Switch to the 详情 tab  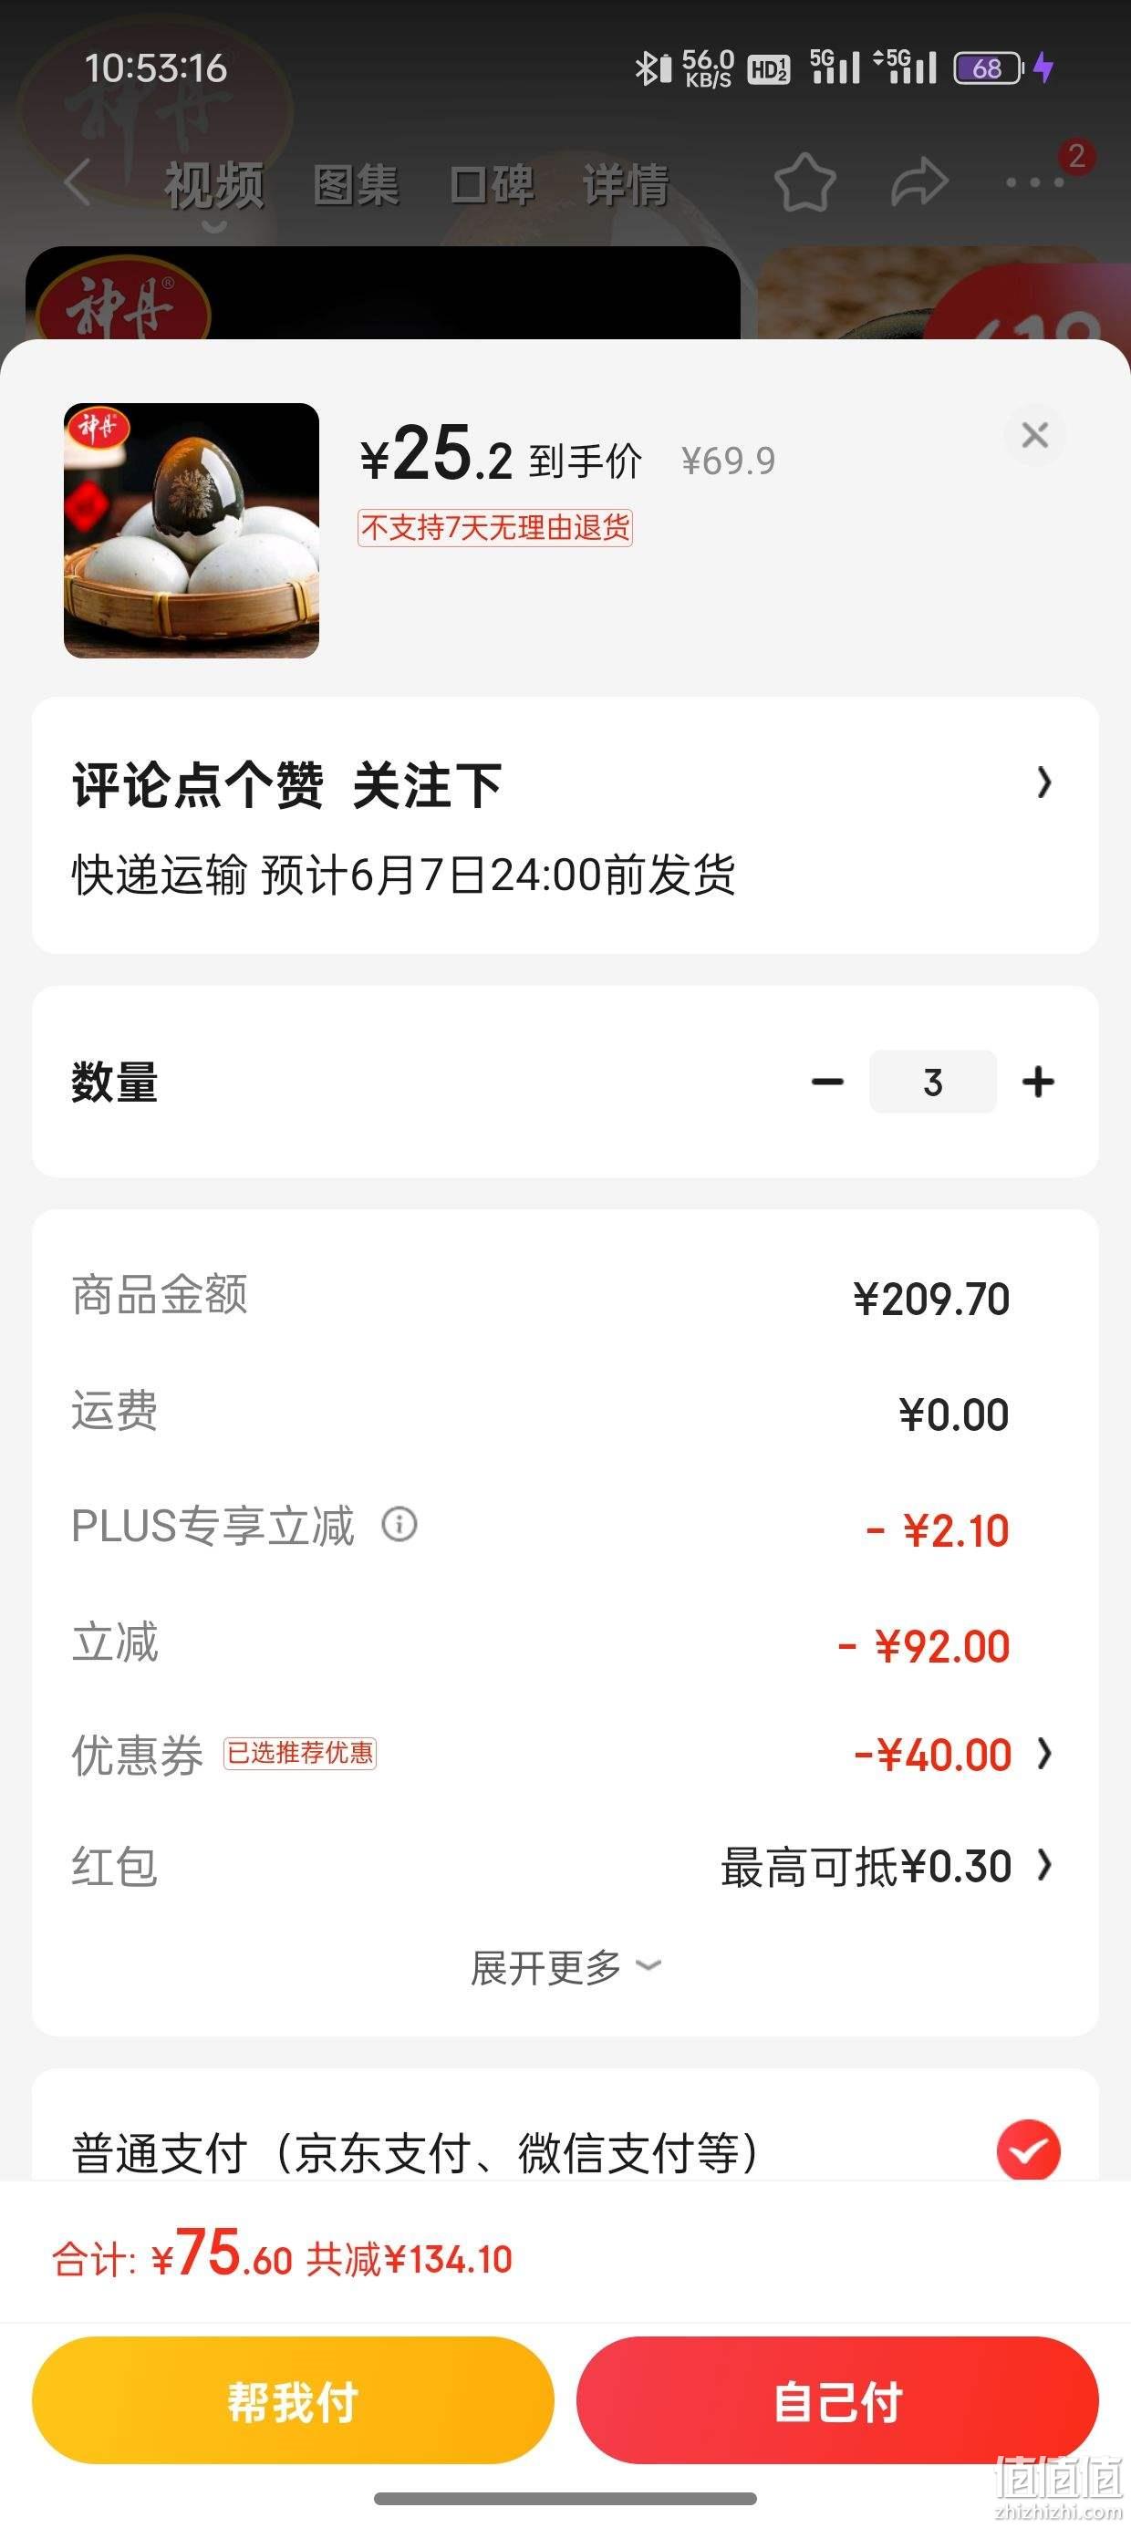[x=626, y=184]
